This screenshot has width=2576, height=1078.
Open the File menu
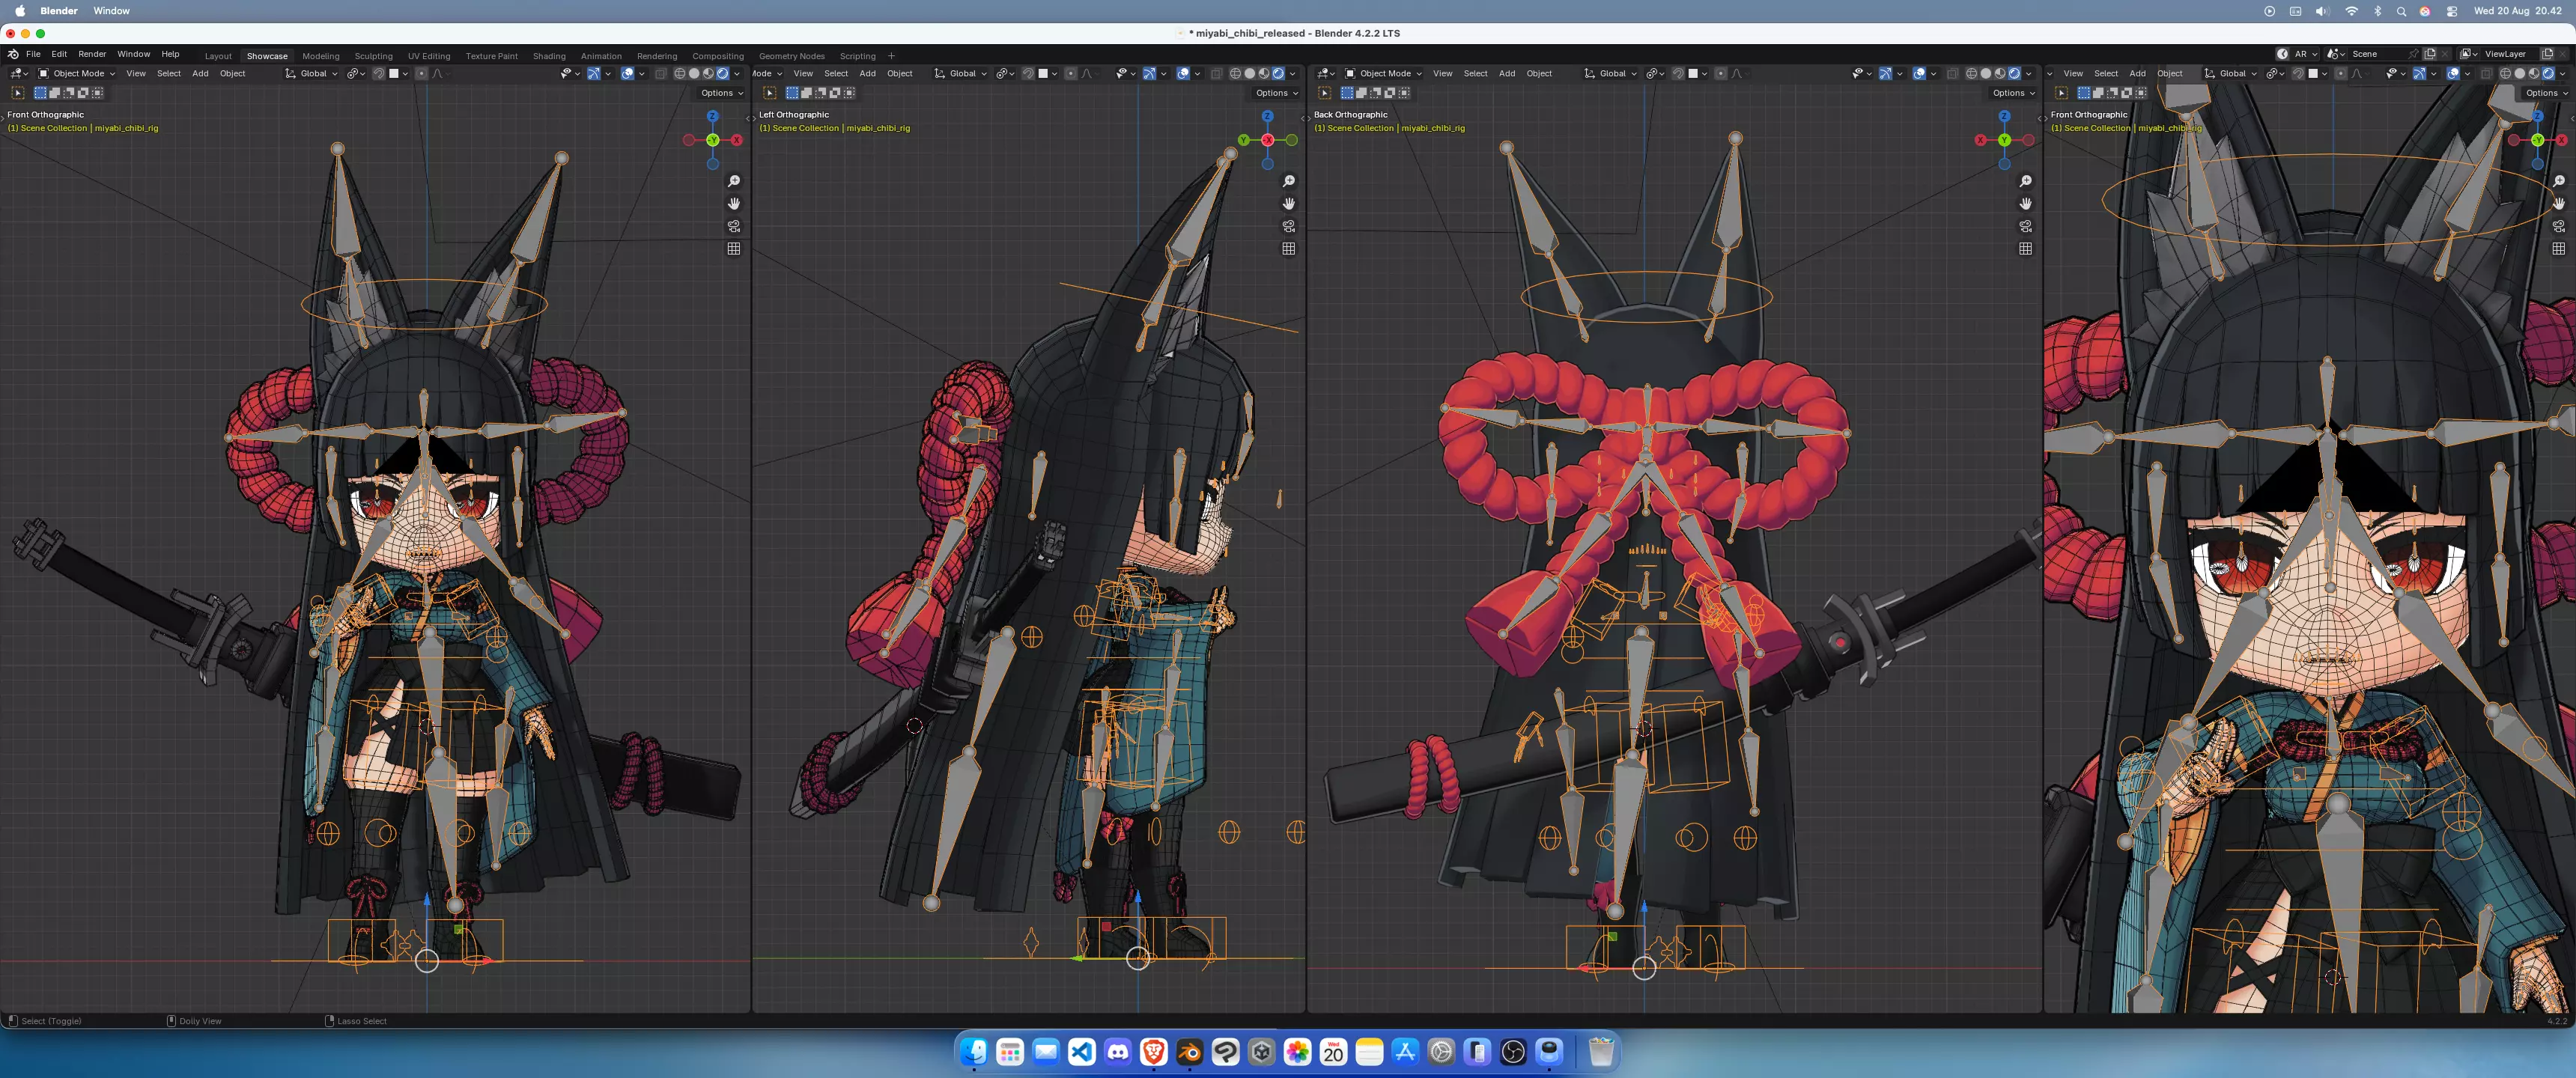[x=33, y=54]
